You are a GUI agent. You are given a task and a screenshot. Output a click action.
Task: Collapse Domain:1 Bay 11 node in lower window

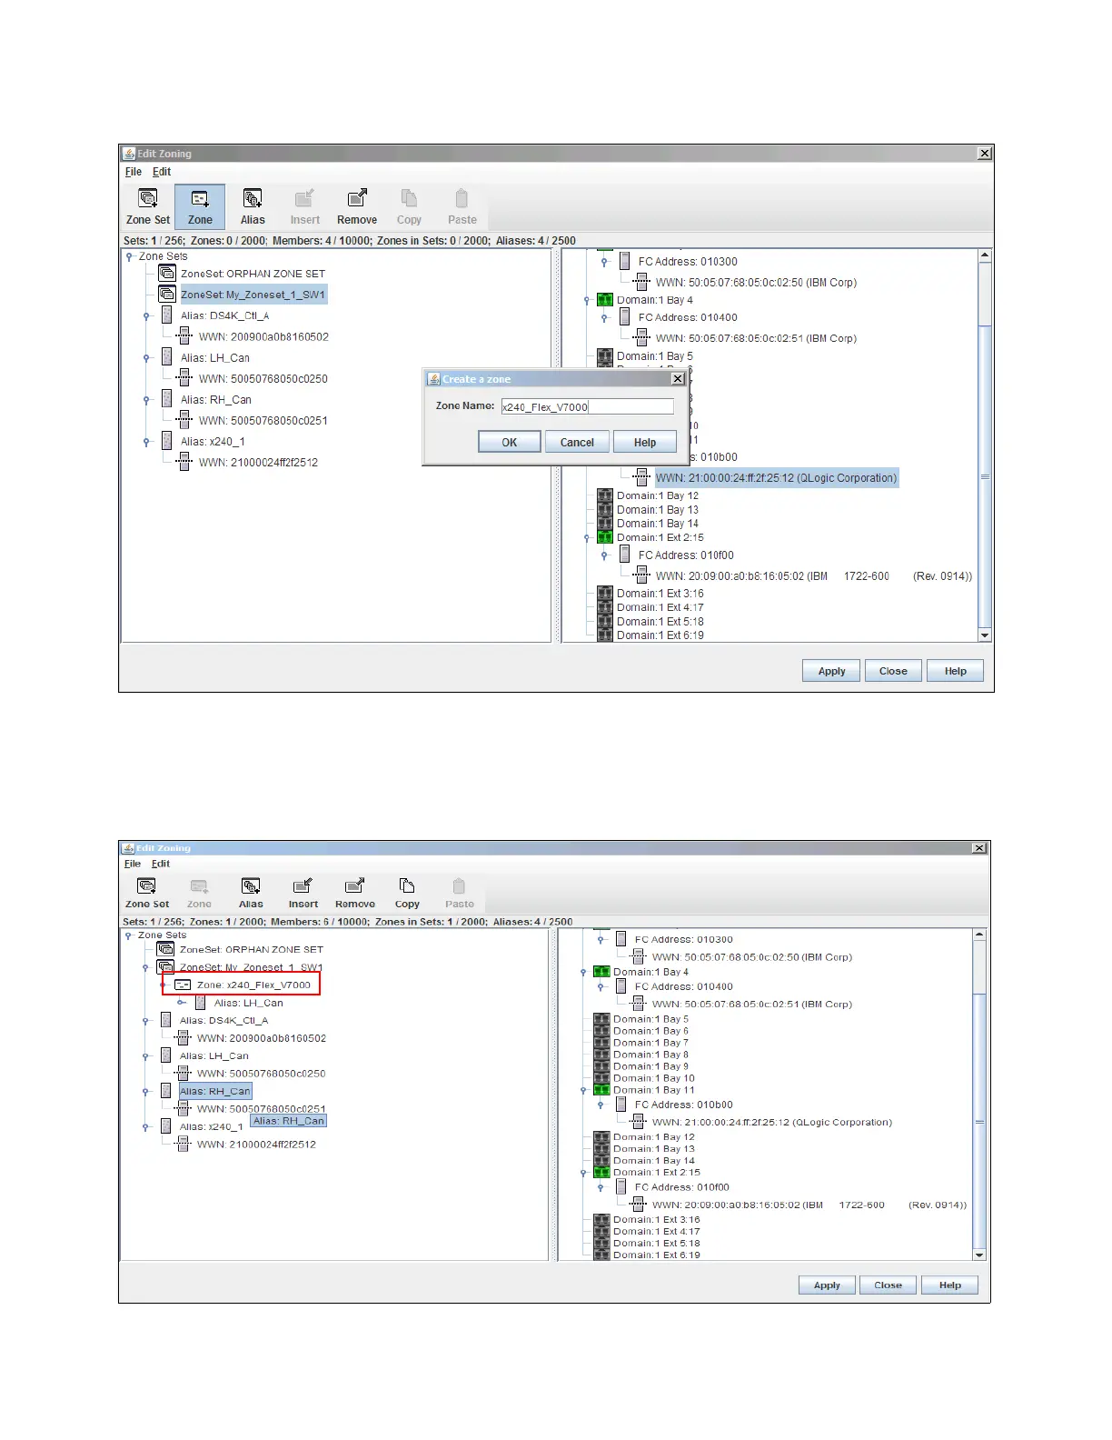[583, 1090]
